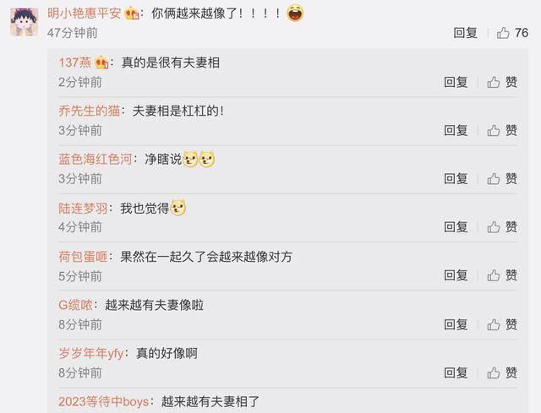Tap thumbs-up icon on 岁岁年年yfy's reply
The width and height of the screenshot is (541, 413).
(x=494, y=372)
